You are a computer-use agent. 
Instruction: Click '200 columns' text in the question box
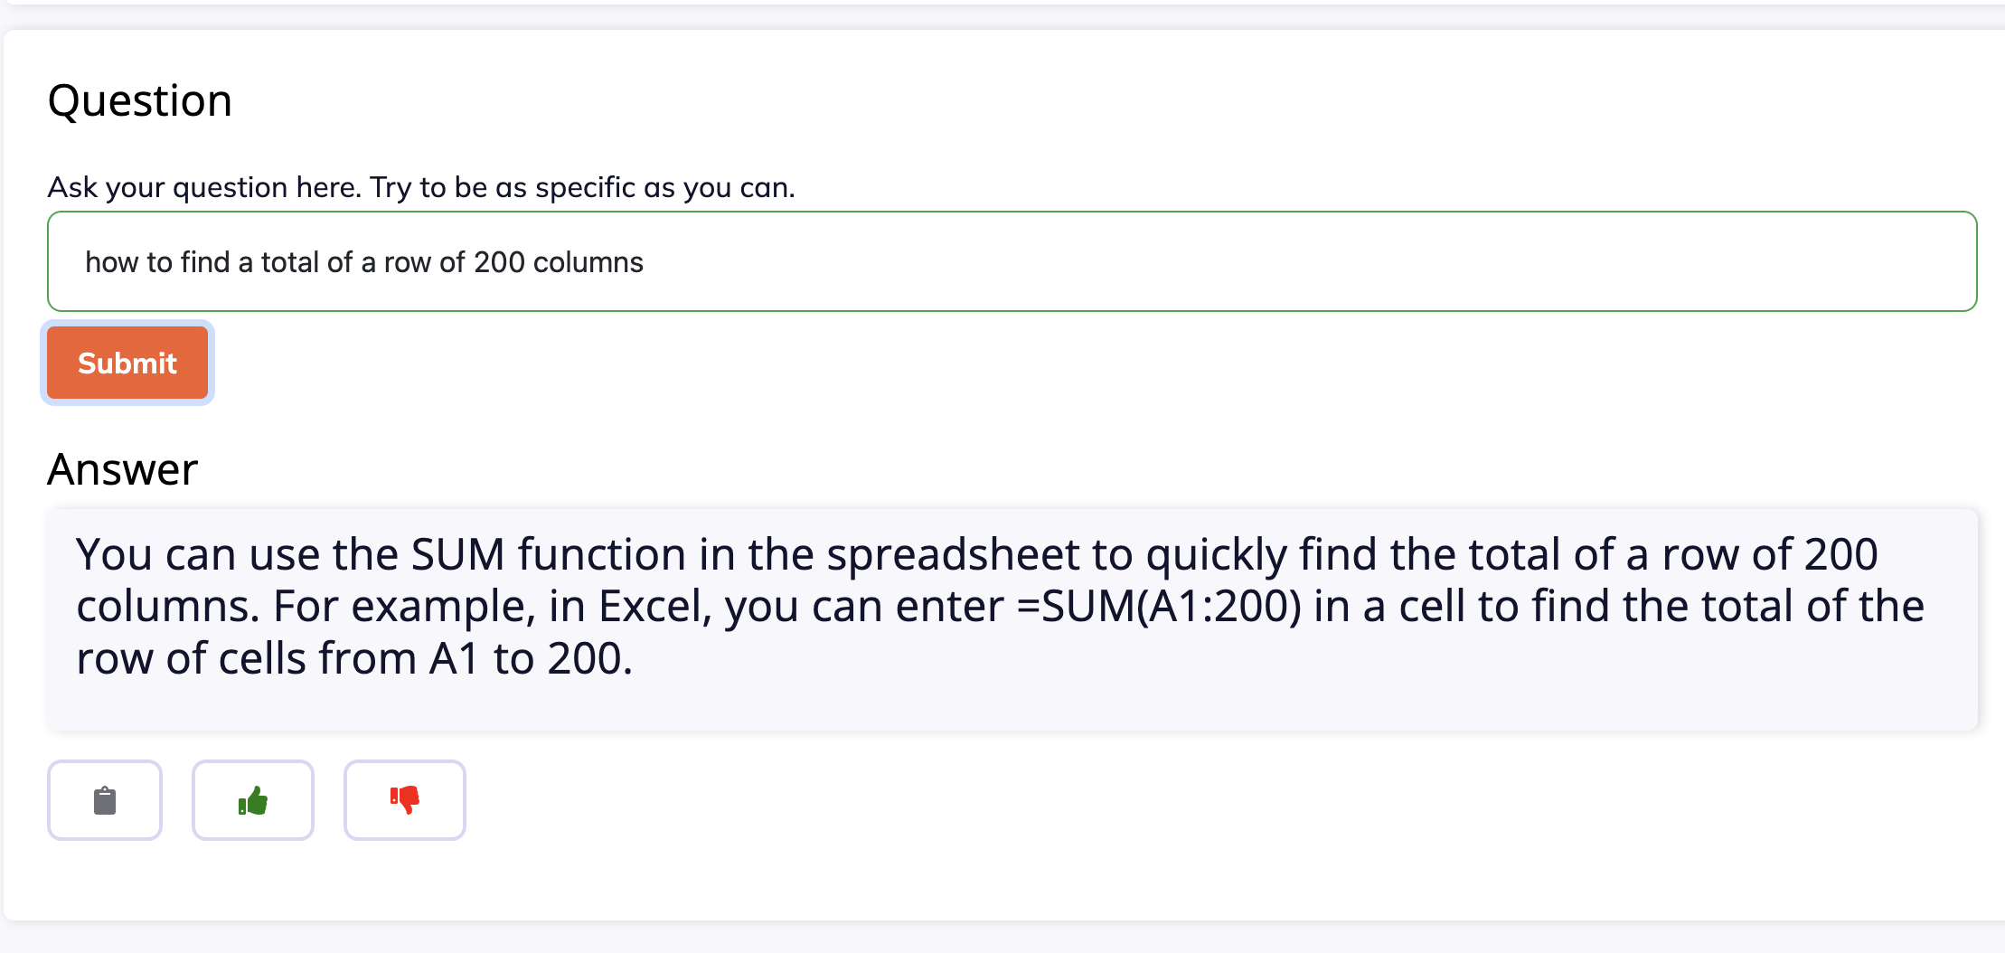(559, 262)
